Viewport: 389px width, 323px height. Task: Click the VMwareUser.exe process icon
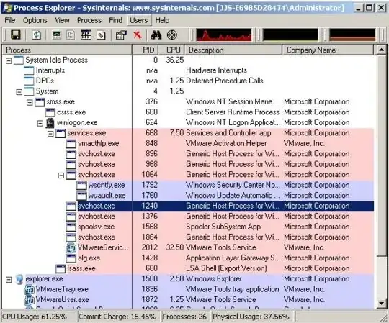30,300
